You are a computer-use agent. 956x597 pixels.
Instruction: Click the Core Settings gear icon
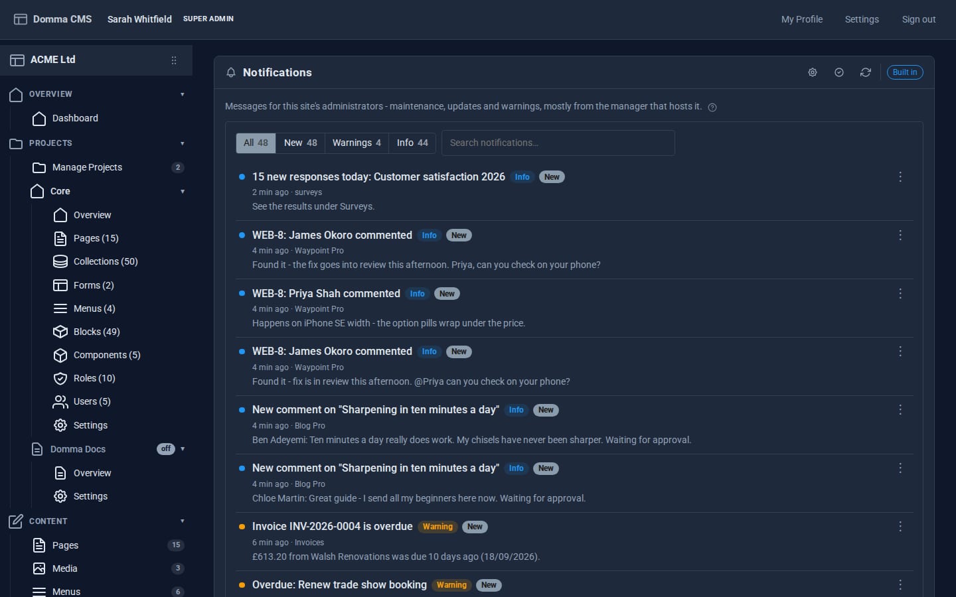click(x=60, y=425)
